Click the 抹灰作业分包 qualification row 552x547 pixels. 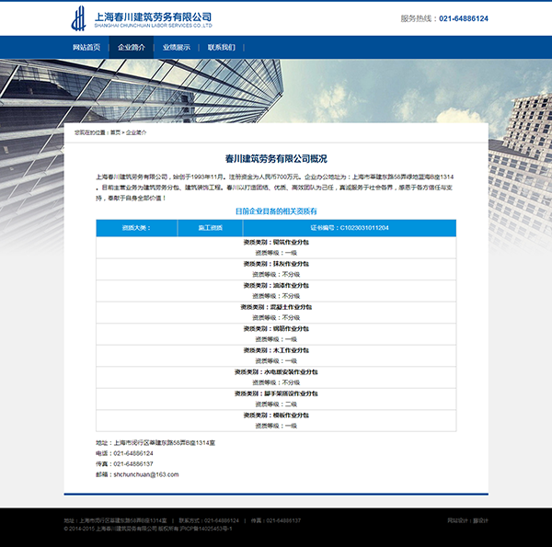pyautogui.click(x=276, y=269)
